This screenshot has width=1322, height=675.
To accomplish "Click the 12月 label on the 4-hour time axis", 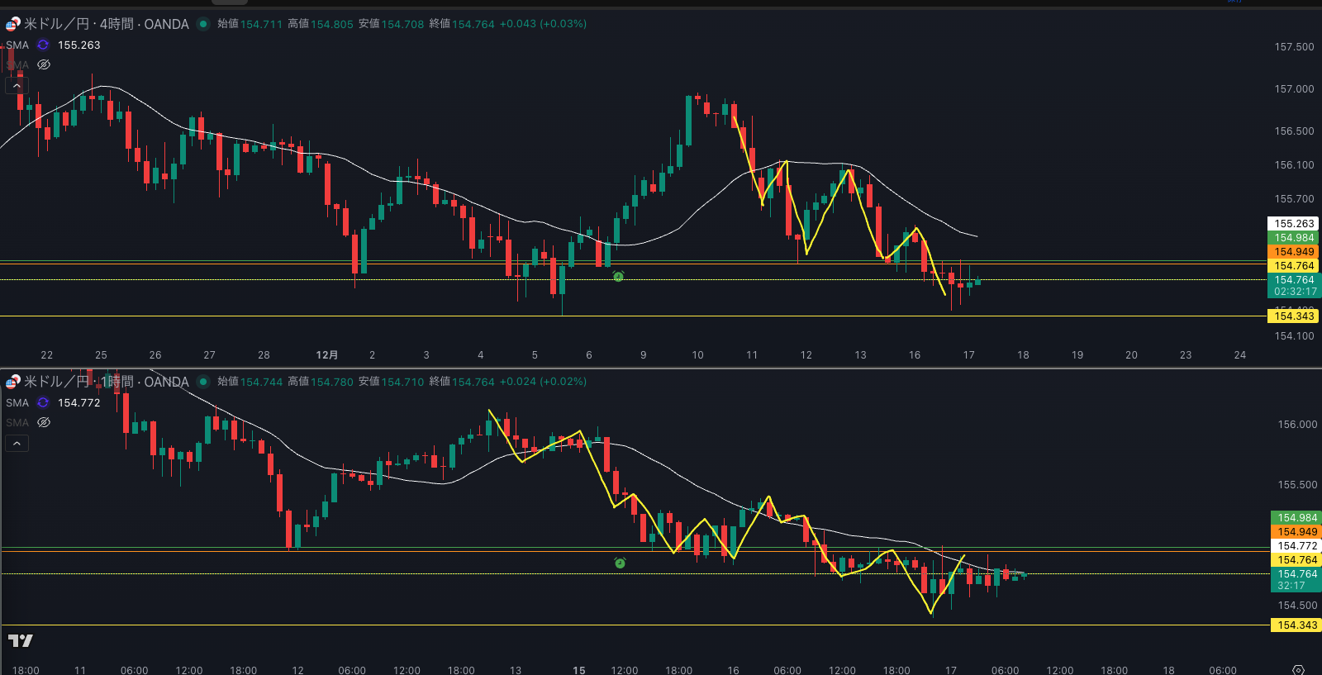I will pyautogui.click(x=326, y=355).
